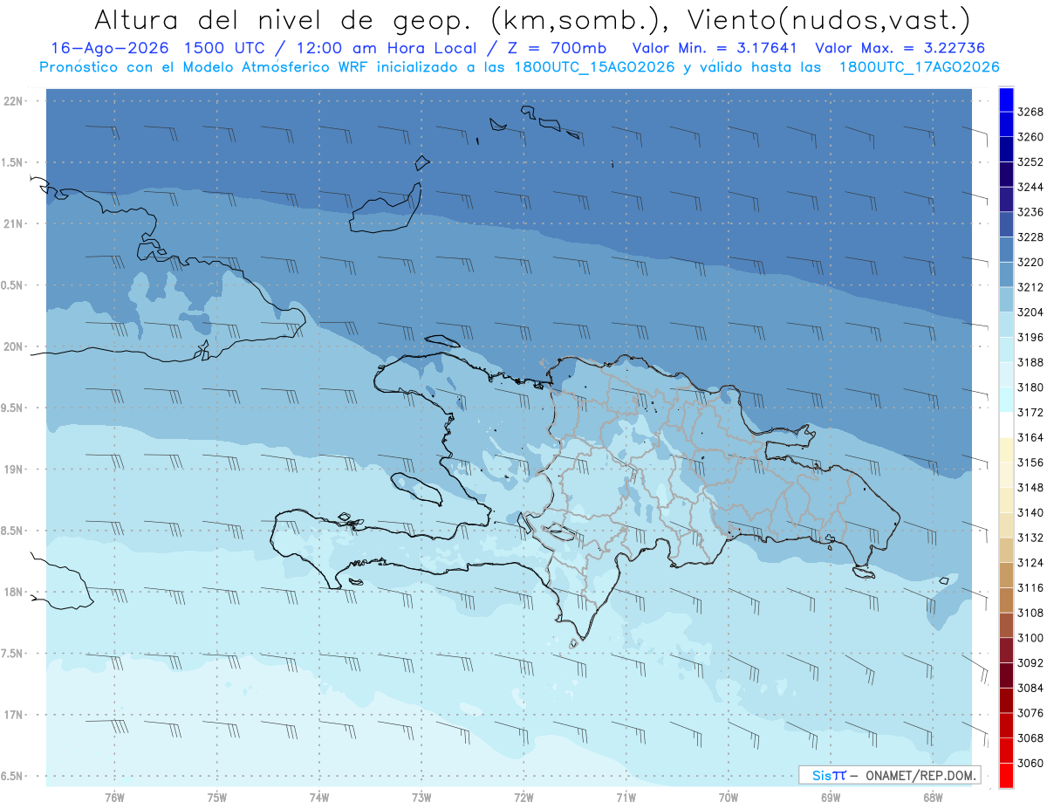Click the '3268' colorbar value

tap(1030, 112)
